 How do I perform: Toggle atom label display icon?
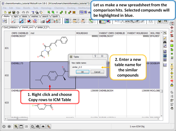coord(75,21)
